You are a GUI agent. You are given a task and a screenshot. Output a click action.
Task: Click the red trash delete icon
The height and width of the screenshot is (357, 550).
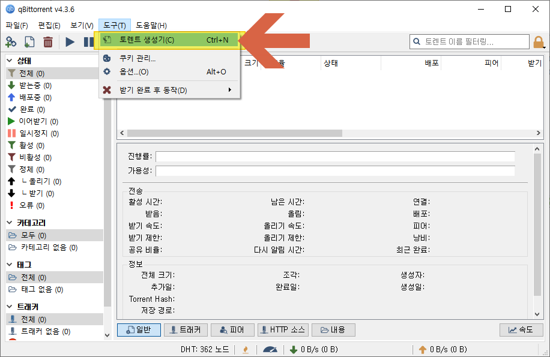(48, 42)
